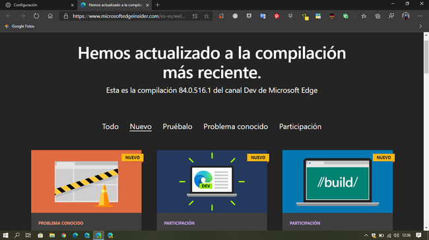Open the Edge DEV laptop card thumbnail
This screenshot has width=429, height=240.
pos(212,181)
